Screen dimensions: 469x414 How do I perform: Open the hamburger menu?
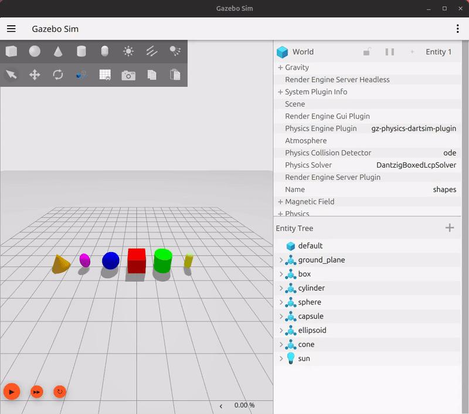(11, 29)
